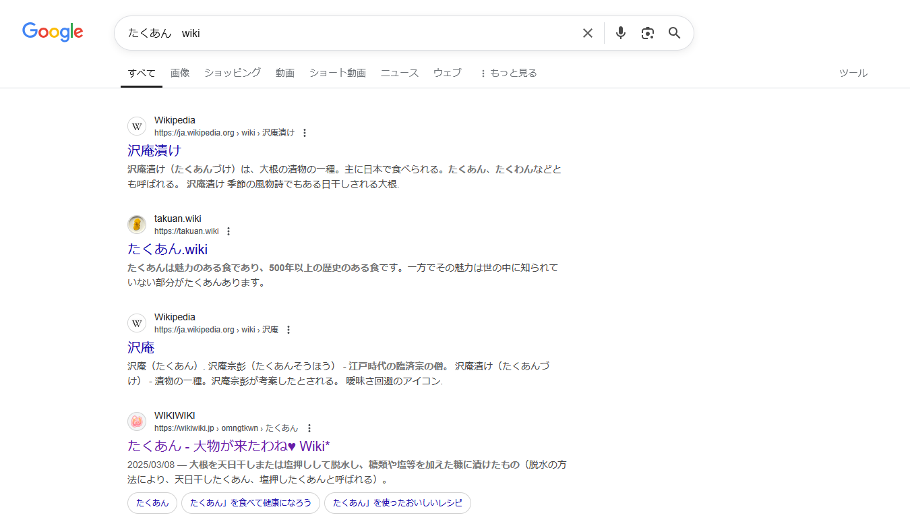
Task: Switch to the ショート動画 tab
Action: pyautogui.click(x=338, y=73)
